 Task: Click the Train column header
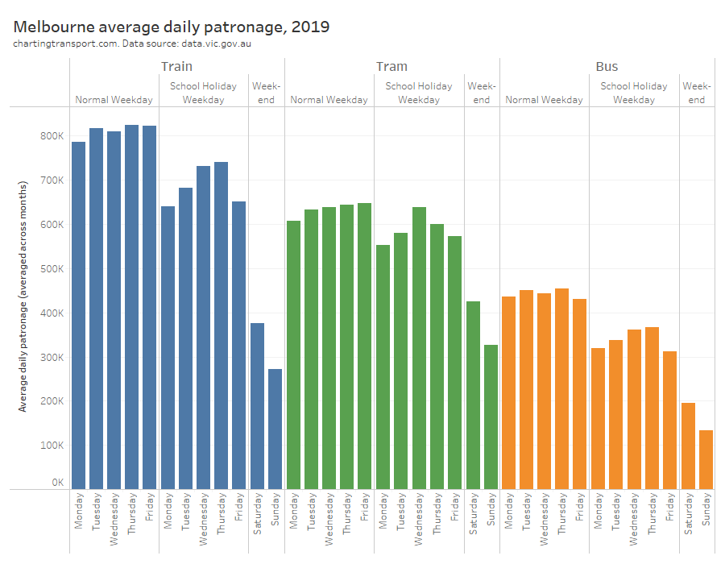(x=176, y=67)
